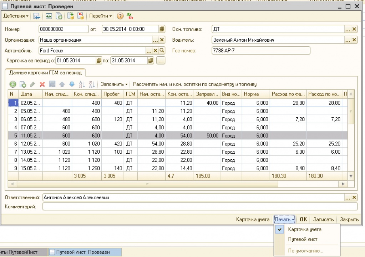This screenshot has height=257, width=365.
Task: Click the refresh icon in top toolbar
Action: (49, 16)
